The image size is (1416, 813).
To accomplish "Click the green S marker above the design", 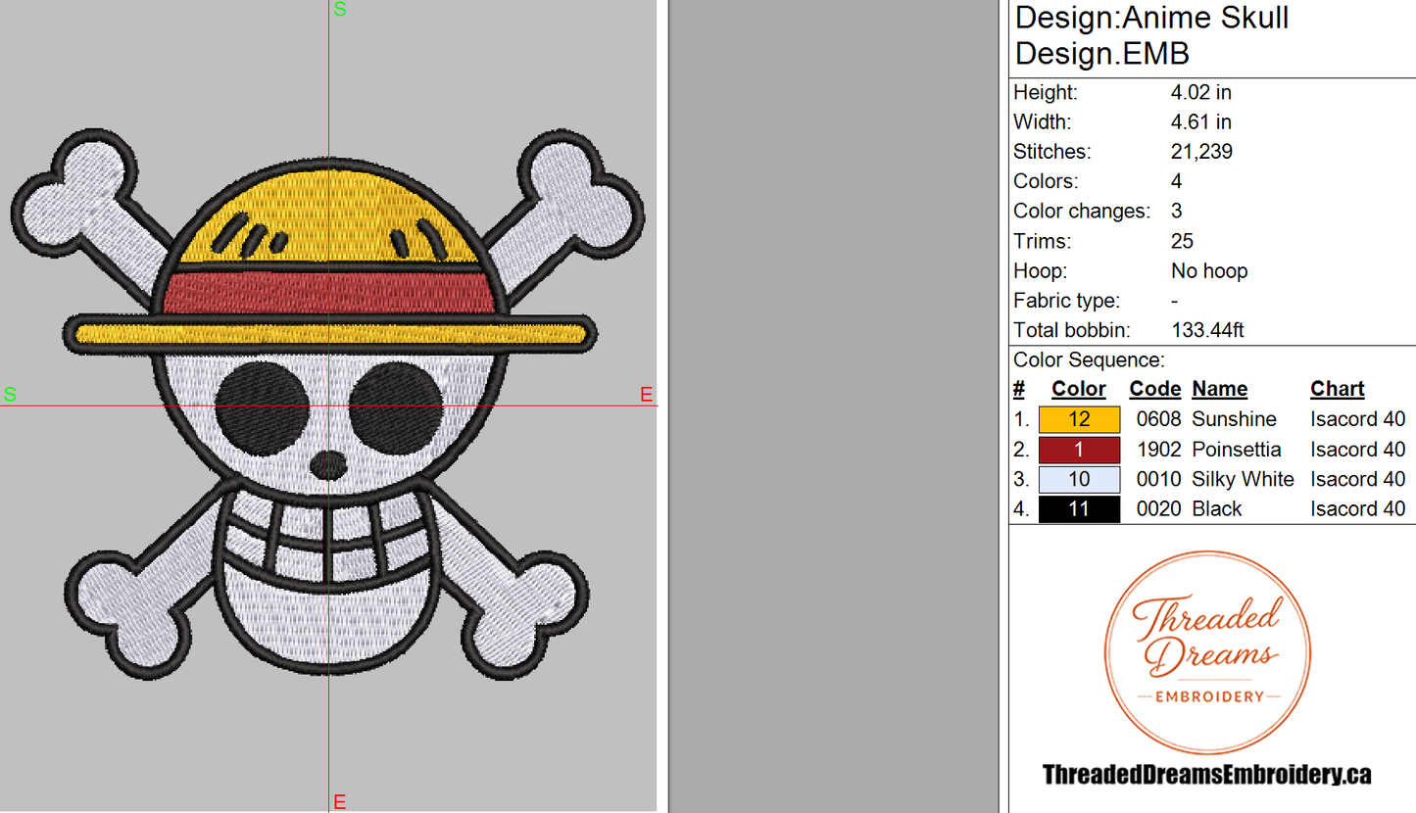I will pyautogui.click(x=340, y=10).
